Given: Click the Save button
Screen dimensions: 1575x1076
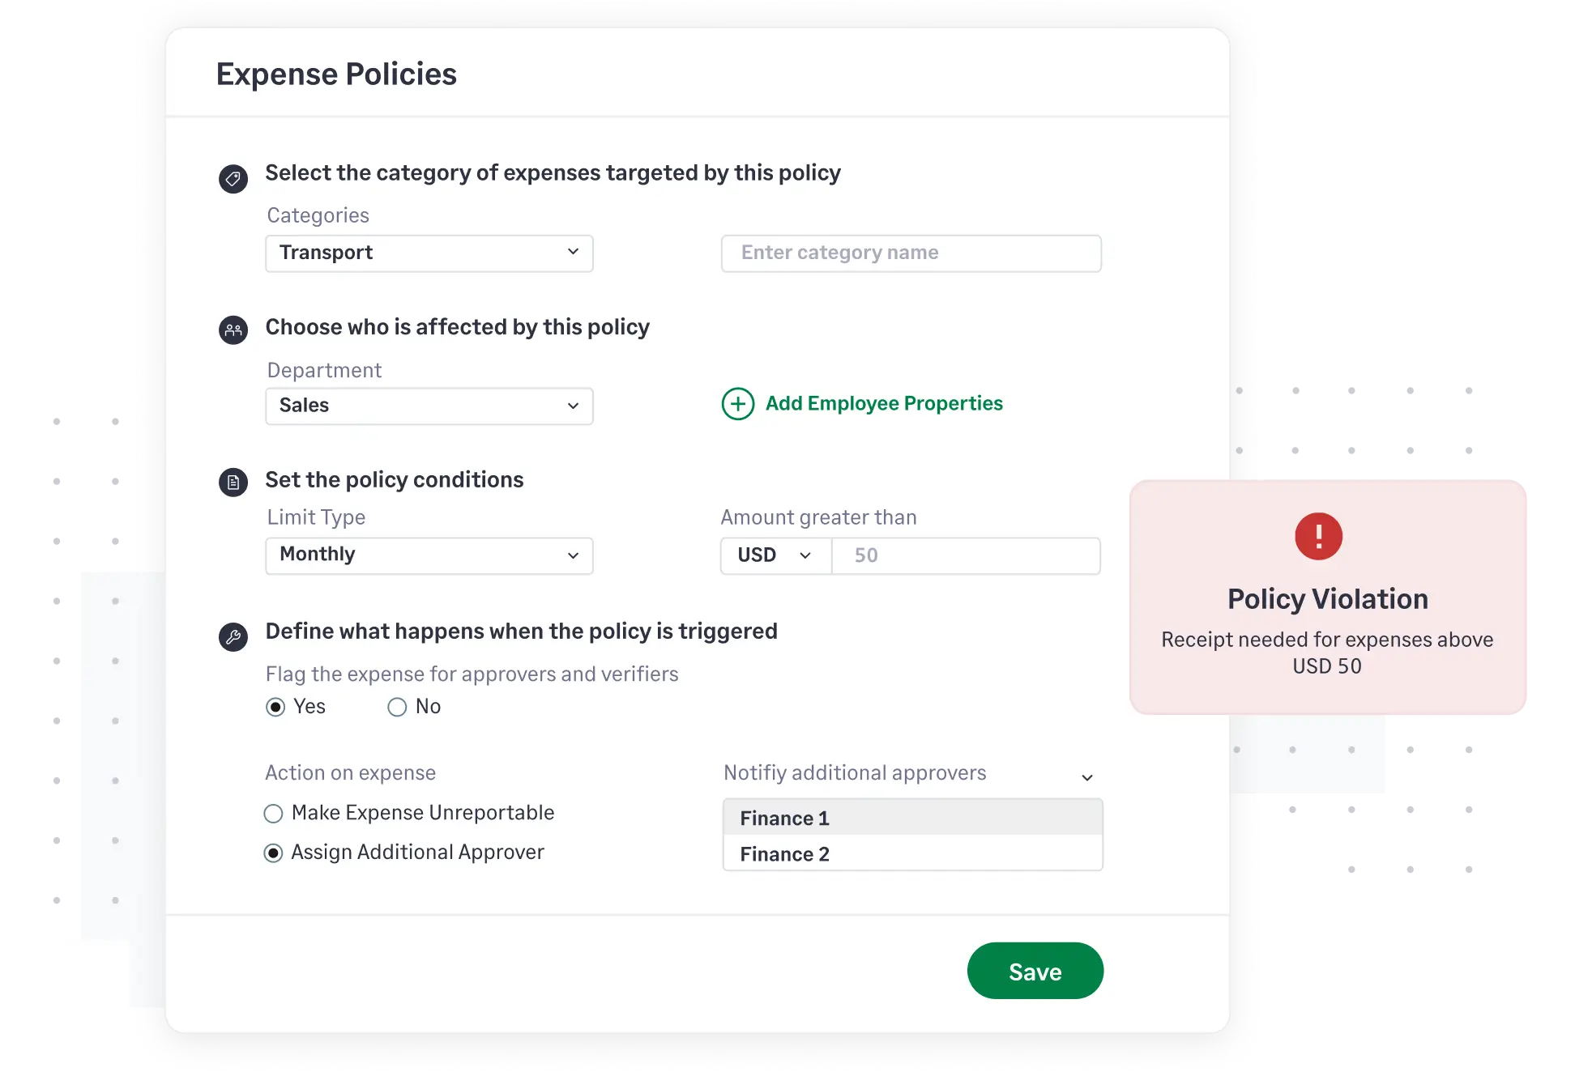Looking at the screenshot, I should tap(1035, 971).
